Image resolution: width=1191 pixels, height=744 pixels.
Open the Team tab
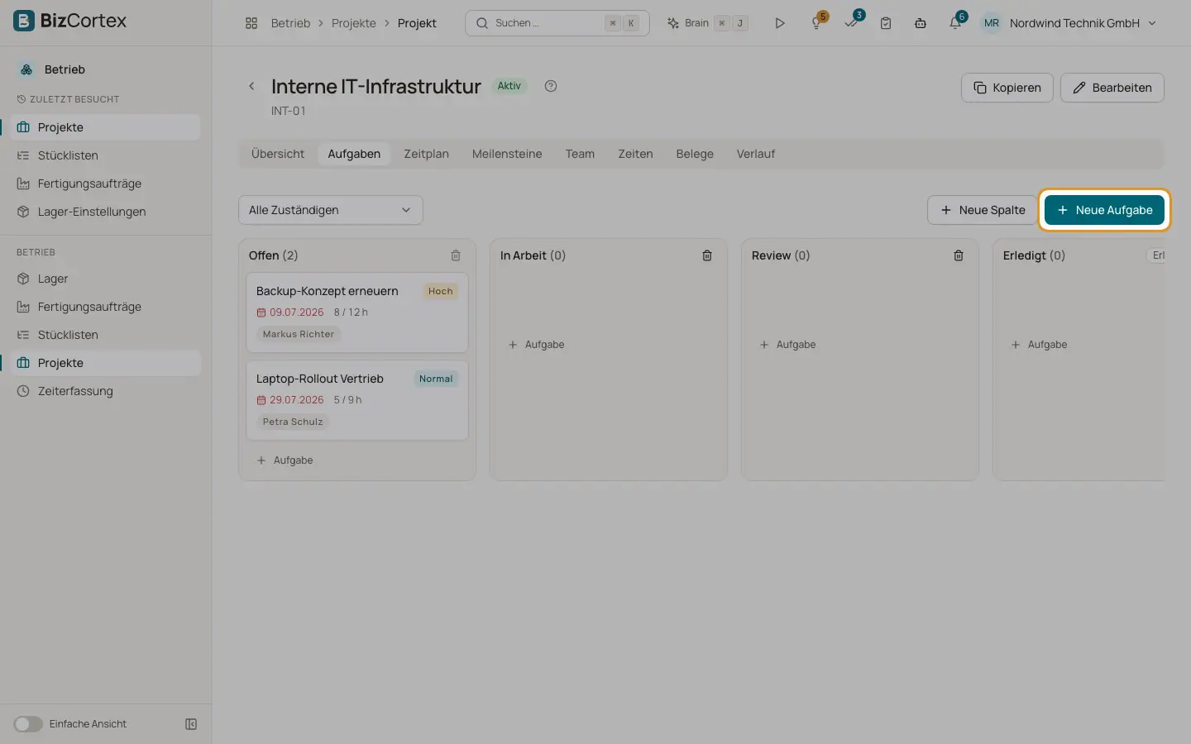[x=580, y=154]
